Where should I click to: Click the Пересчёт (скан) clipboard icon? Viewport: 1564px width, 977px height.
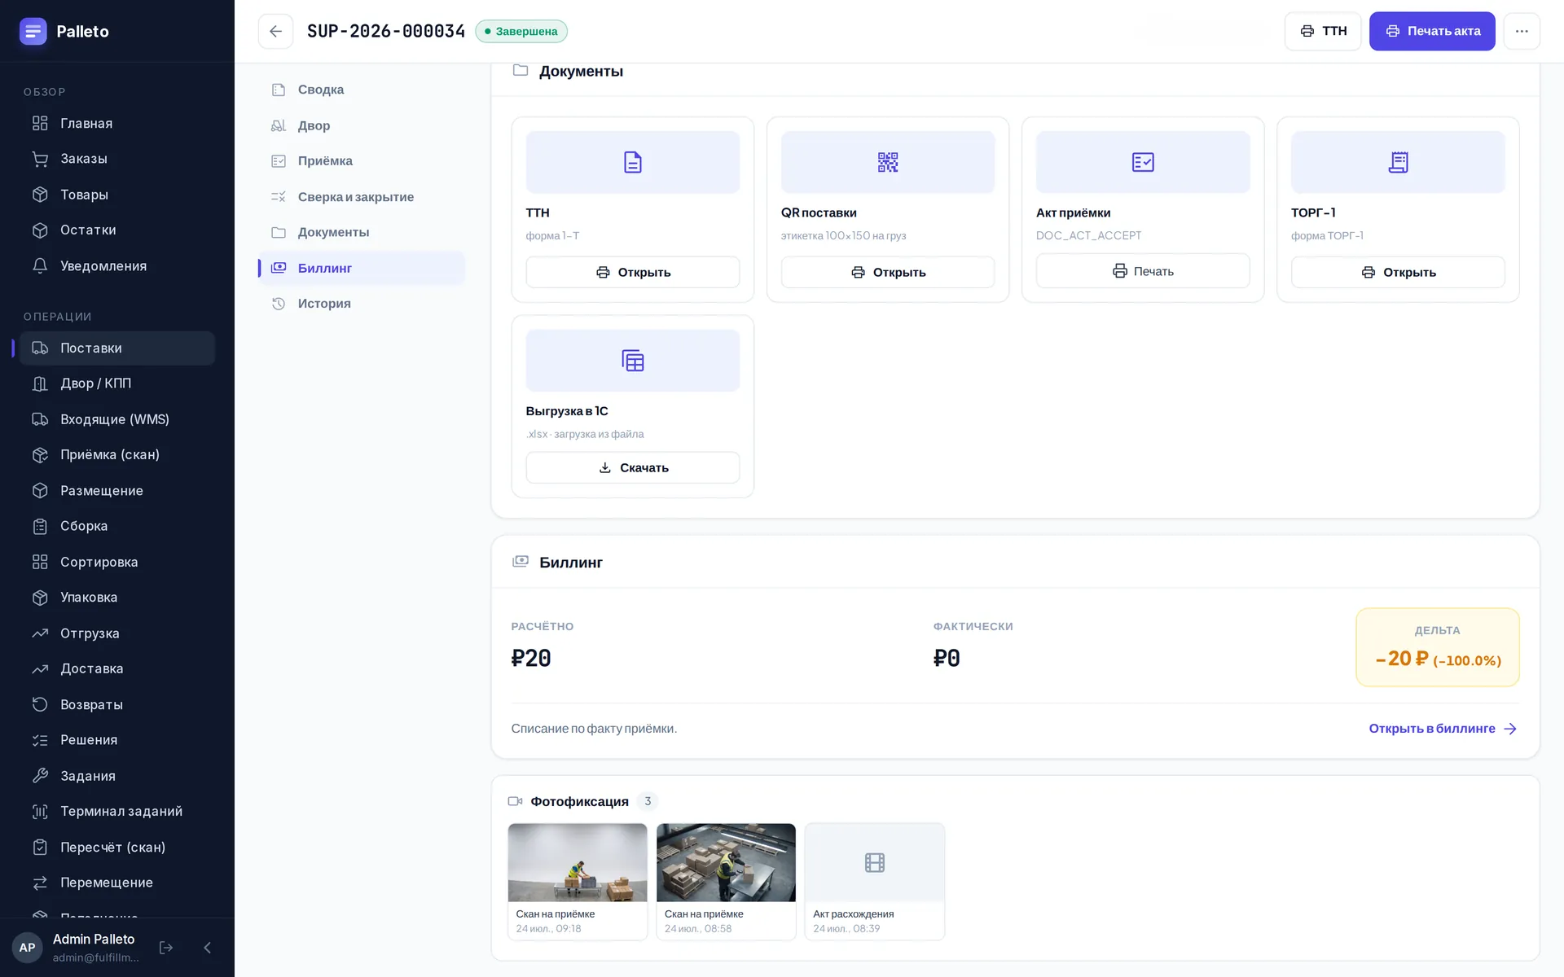tap(40, 847)
